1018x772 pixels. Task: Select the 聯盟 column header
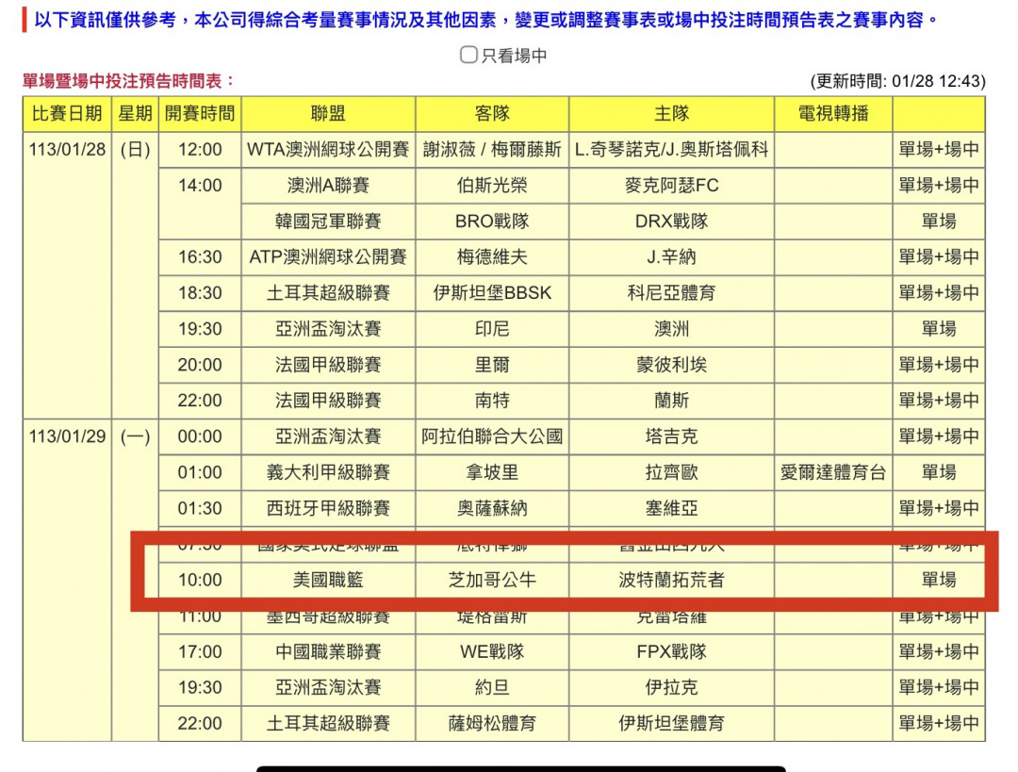[328, 114]
